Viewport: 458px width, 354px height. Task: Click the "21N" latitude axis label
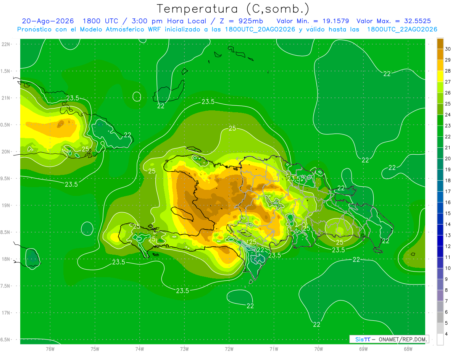click(x=6, y=98)
